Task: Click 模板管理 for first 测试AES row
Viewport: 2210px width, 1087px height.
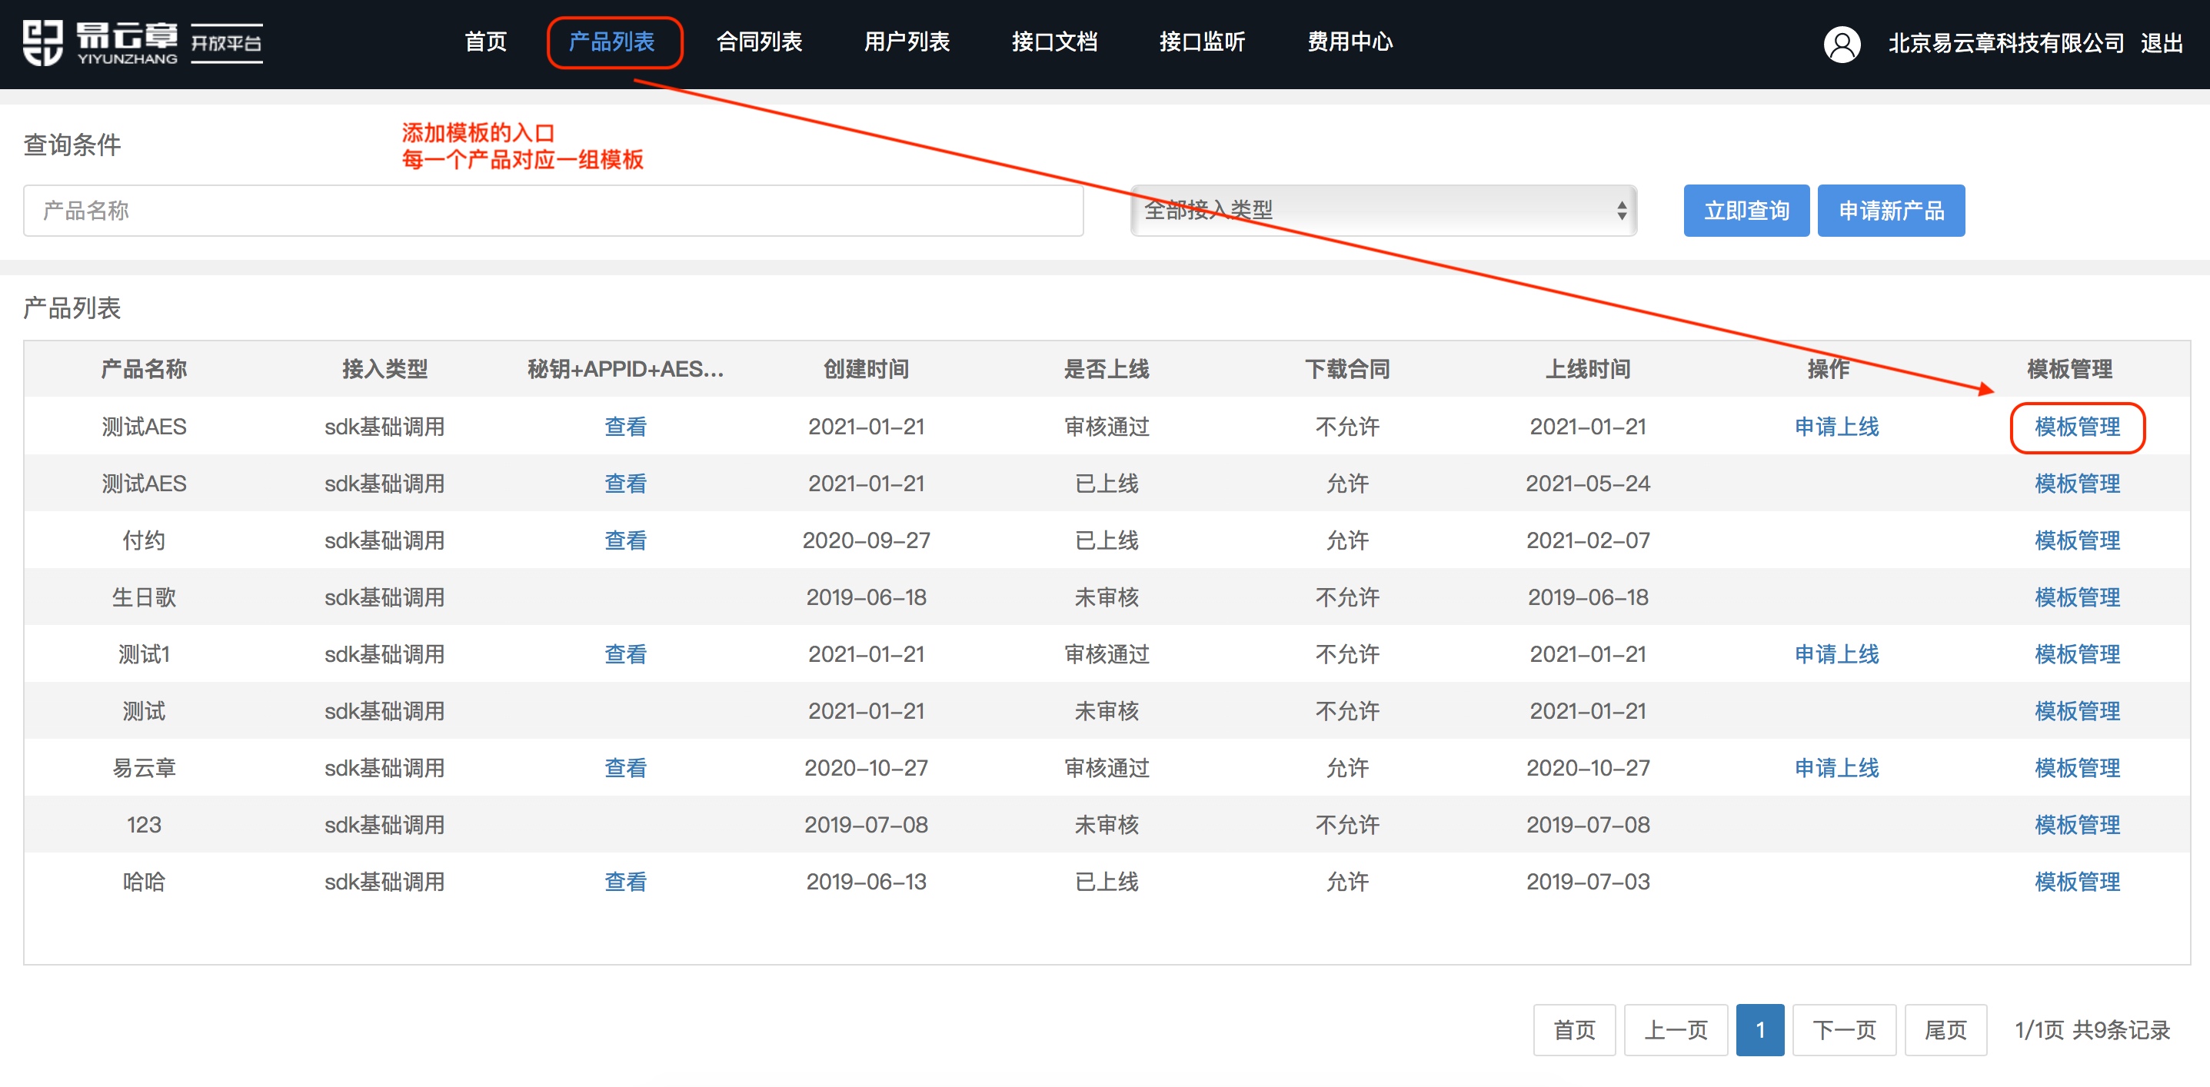Action: (x=2077, y=427)
